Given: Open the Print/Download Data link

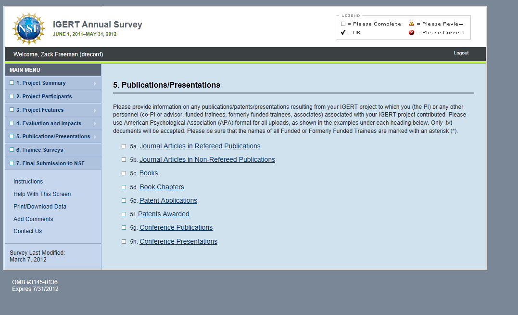Looking at the screenshot, I should (x=40, y=207).
